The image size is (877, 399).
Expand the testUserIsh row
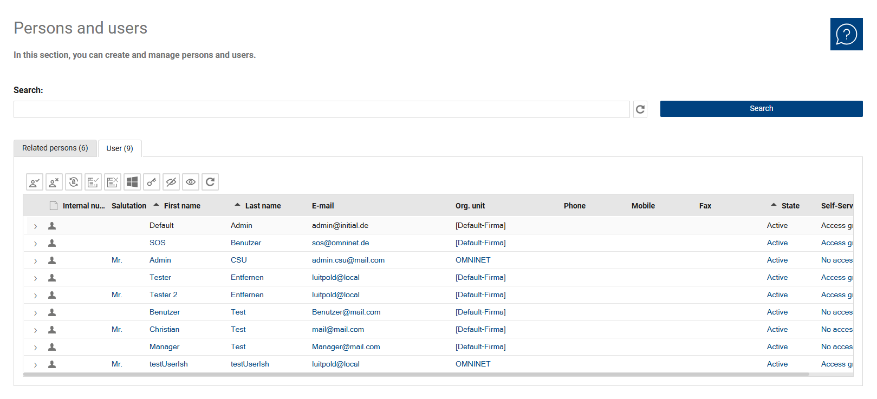tap(35, 365)
